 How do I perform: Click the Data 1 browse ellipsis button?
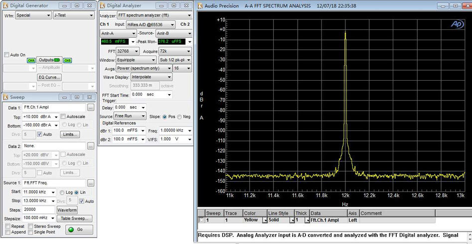click(91, 108)
